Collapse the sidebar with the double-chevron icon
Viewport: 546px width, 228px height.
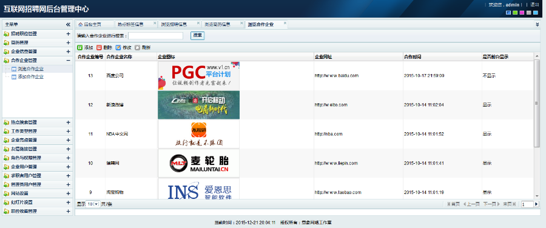coord(68,25)
